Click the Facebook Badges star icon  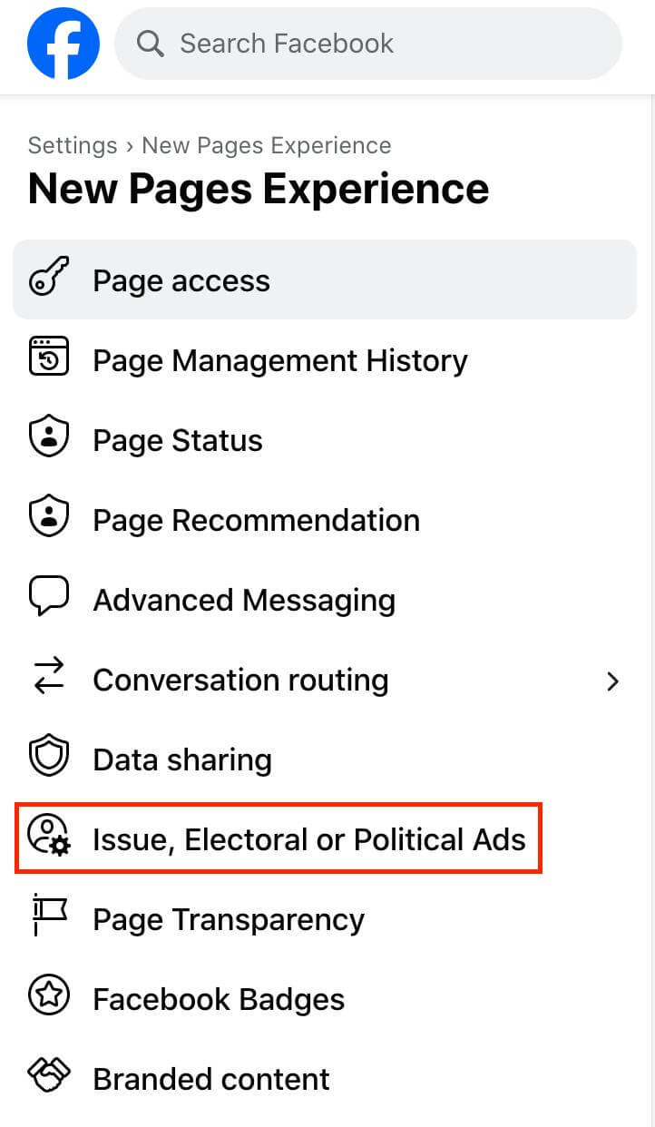coord(49,999)
